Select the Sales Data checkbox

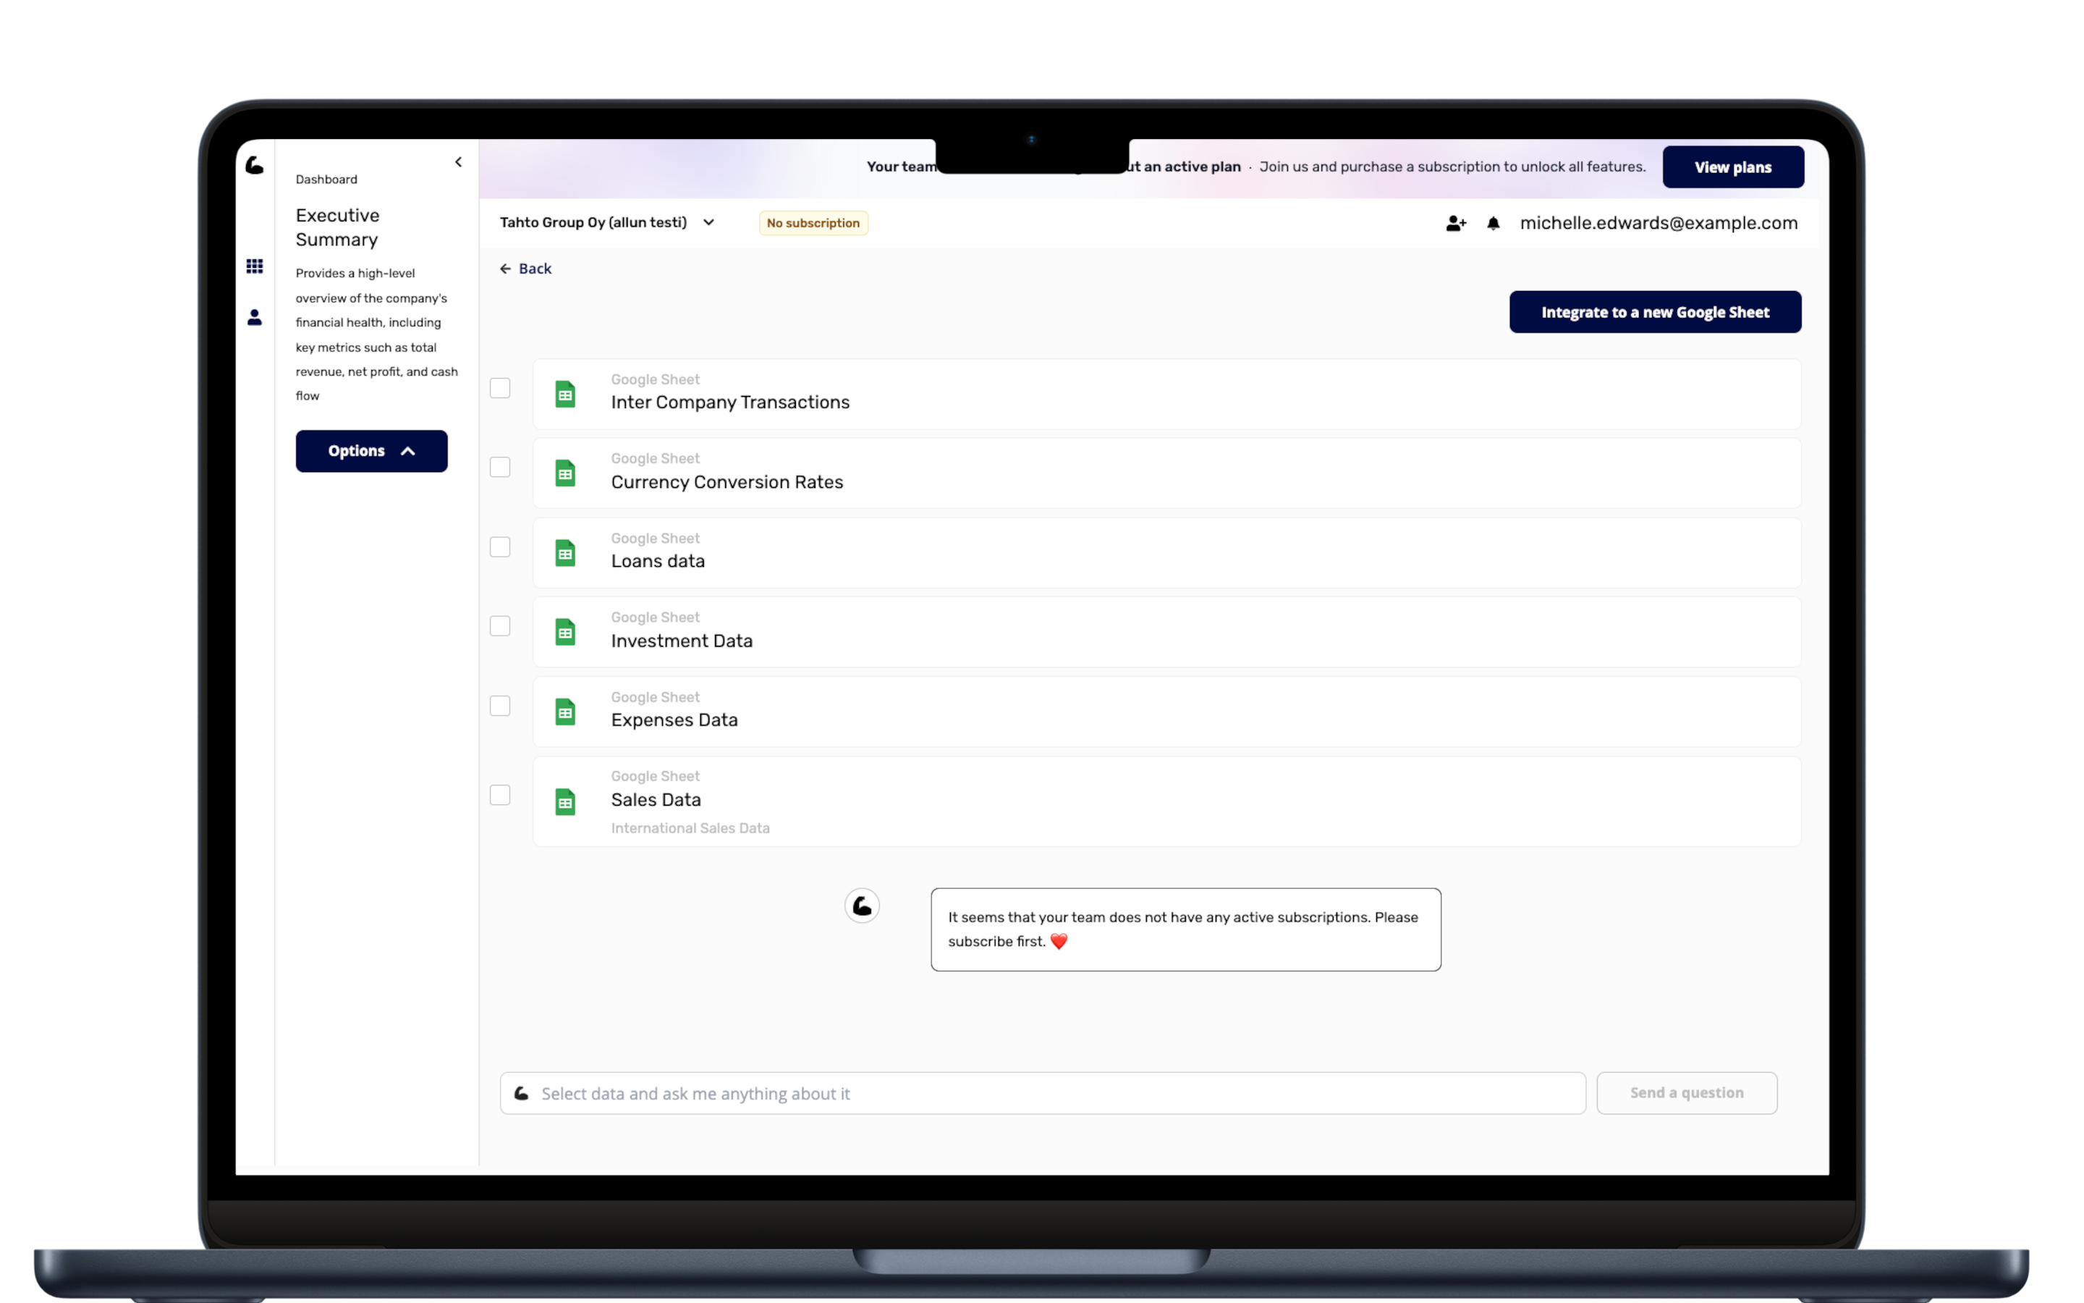[500, 795]
